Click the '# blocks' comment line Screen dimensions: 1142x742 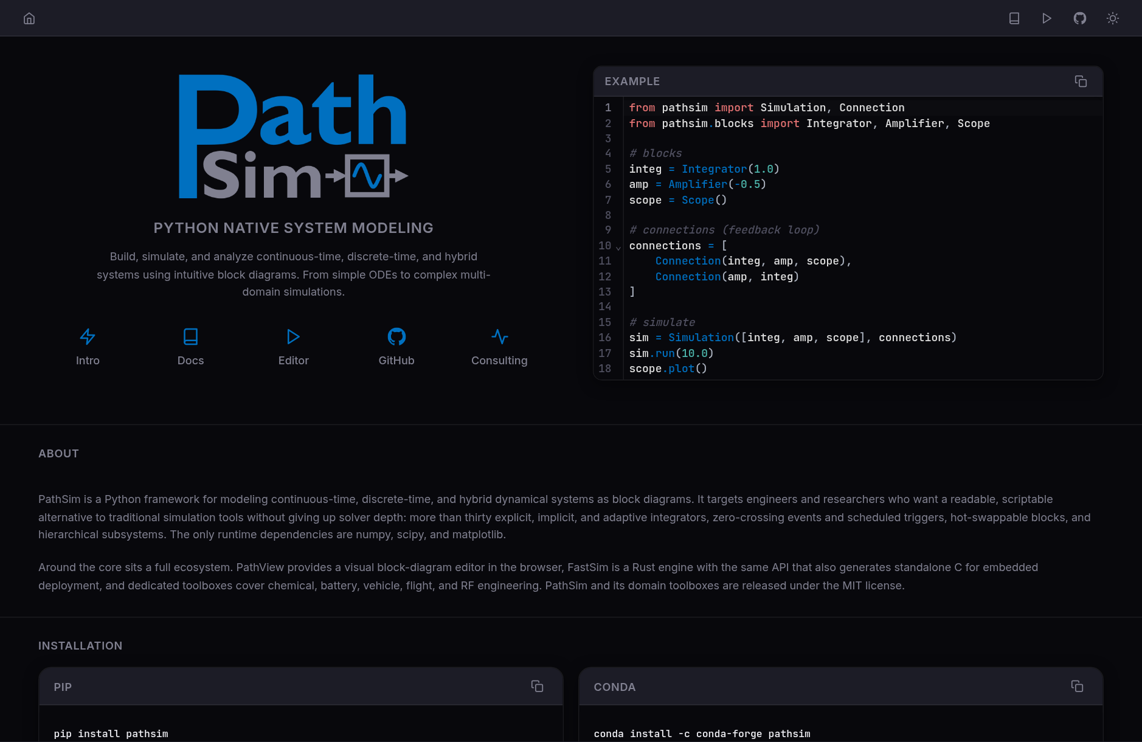[x=655, y=153]
